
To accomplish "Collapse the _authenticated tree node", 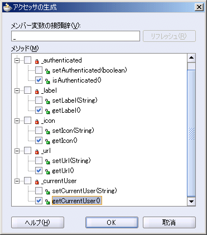I will click(x=17, y=60).
